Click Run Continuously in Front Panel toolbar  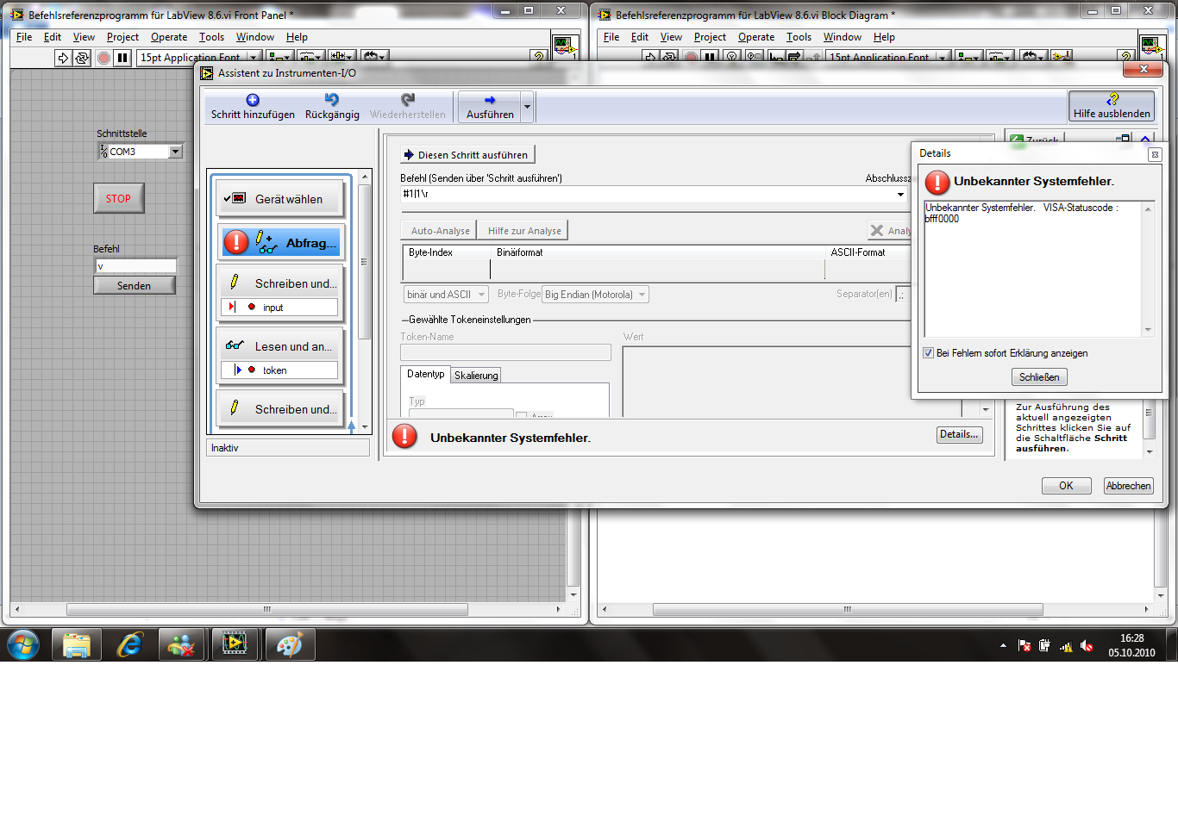(x=82, y=58)
